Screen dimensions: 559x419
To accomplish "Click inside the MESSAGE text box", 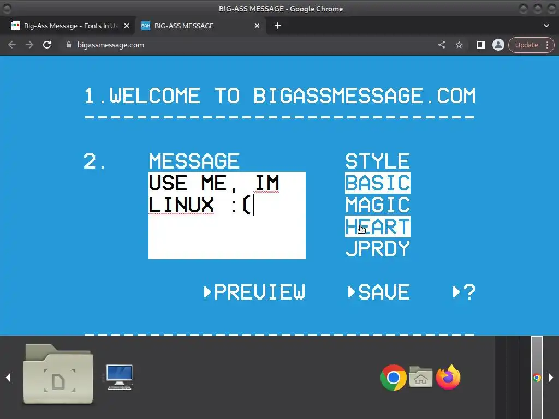I will [227, 216].
